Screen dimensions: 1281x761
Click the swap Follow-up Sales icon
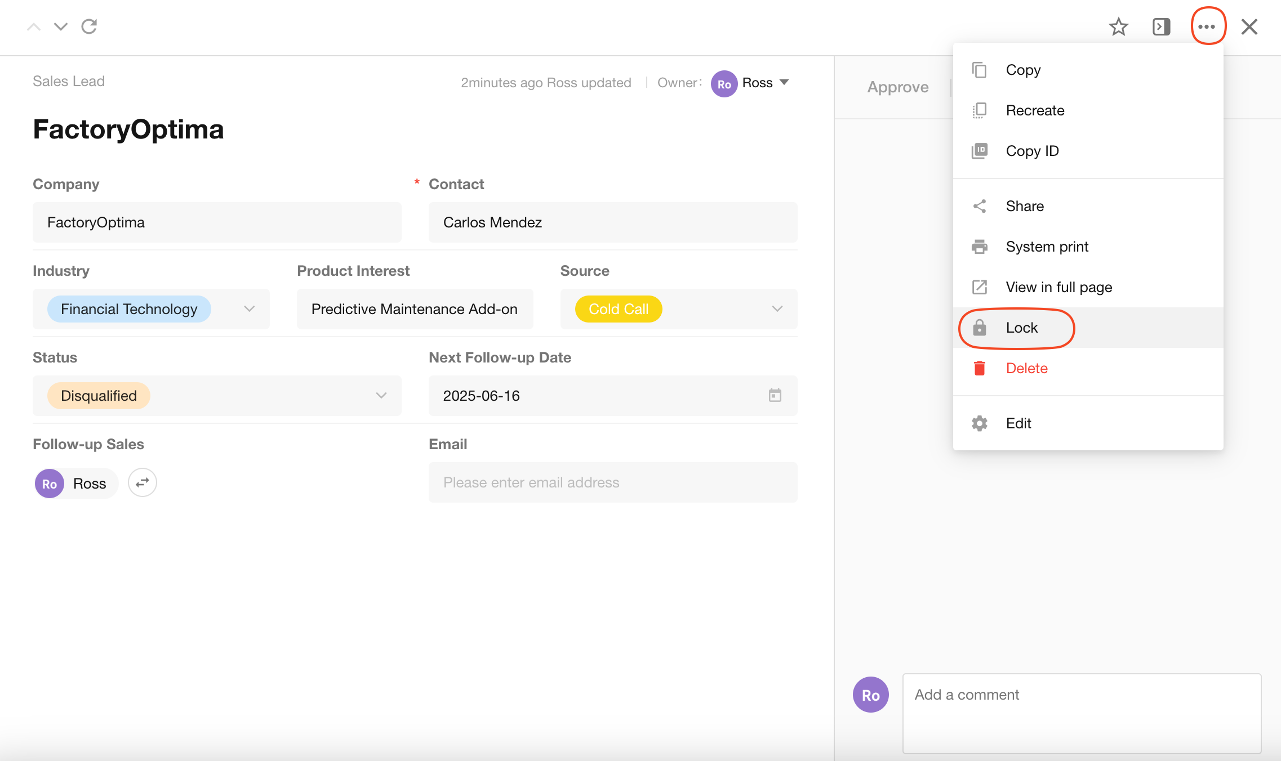[142, 482]
